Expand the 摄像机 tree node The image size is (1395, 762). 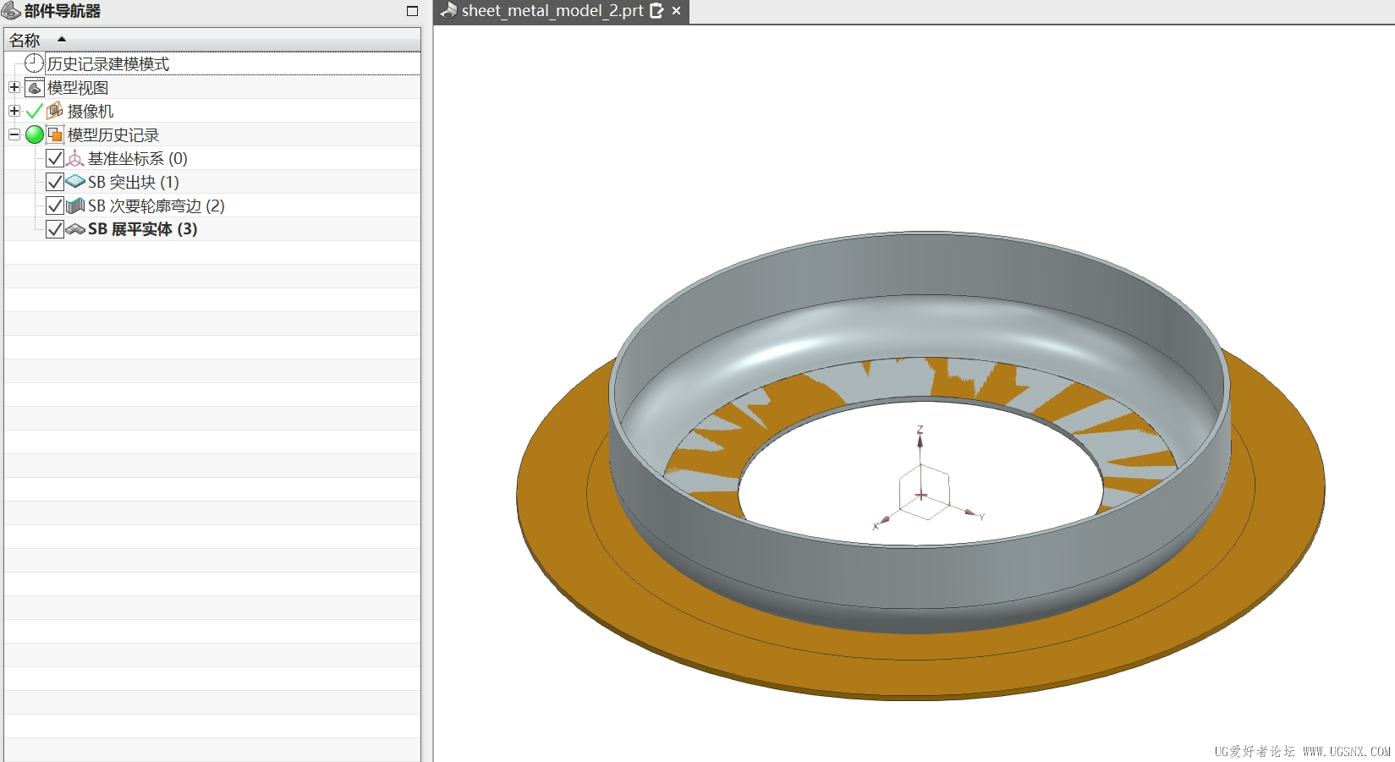click(14, 111)
